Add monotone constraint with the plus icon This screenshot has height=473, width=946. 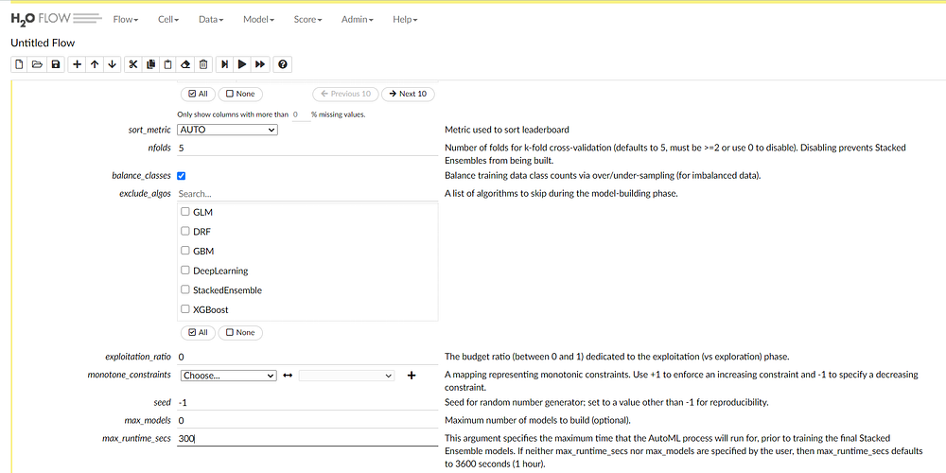point(412,376)
